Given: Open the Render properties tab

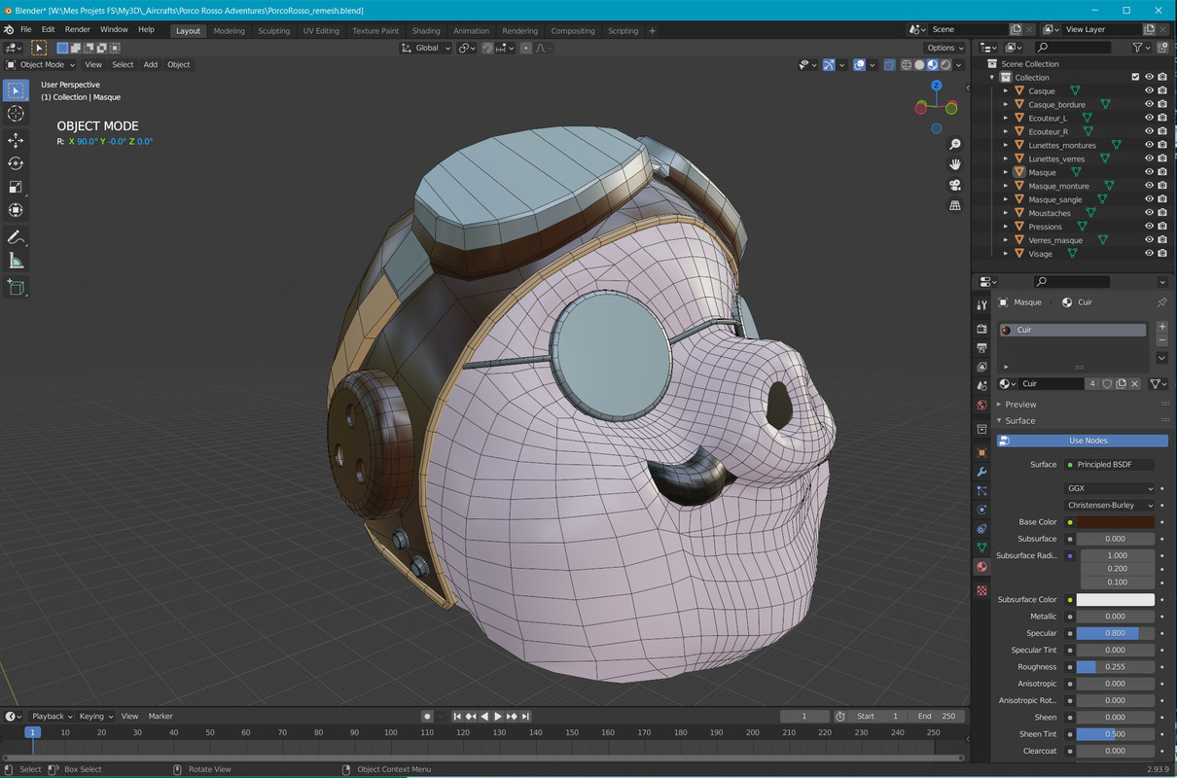Looking at the screenshot, I should (x=981, y=329).
